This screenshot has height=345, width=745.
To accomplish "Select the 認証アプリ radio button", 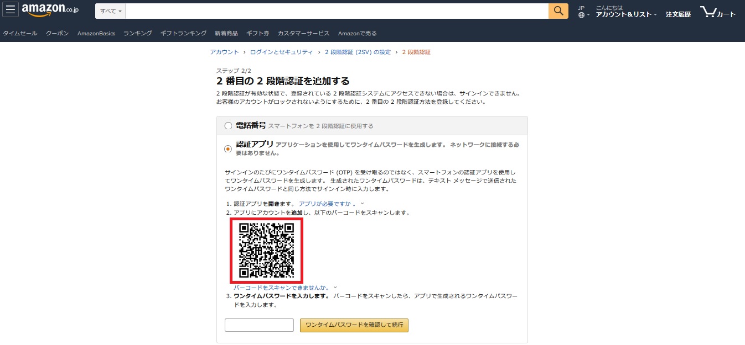I will tap(228, 148).
